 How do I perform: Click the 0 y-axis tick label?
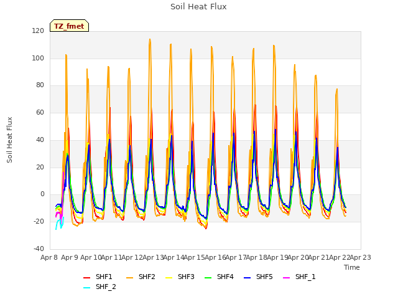pyautogui.click(x=42, y=194)
